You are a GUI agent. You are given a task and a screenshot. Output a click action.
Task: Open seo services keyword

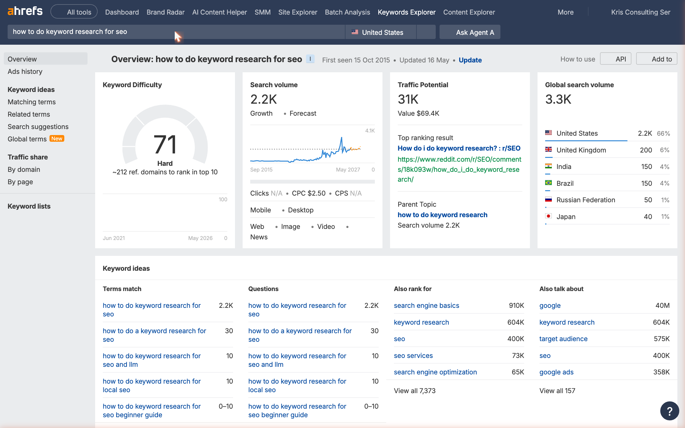click(x=413, y=355)
